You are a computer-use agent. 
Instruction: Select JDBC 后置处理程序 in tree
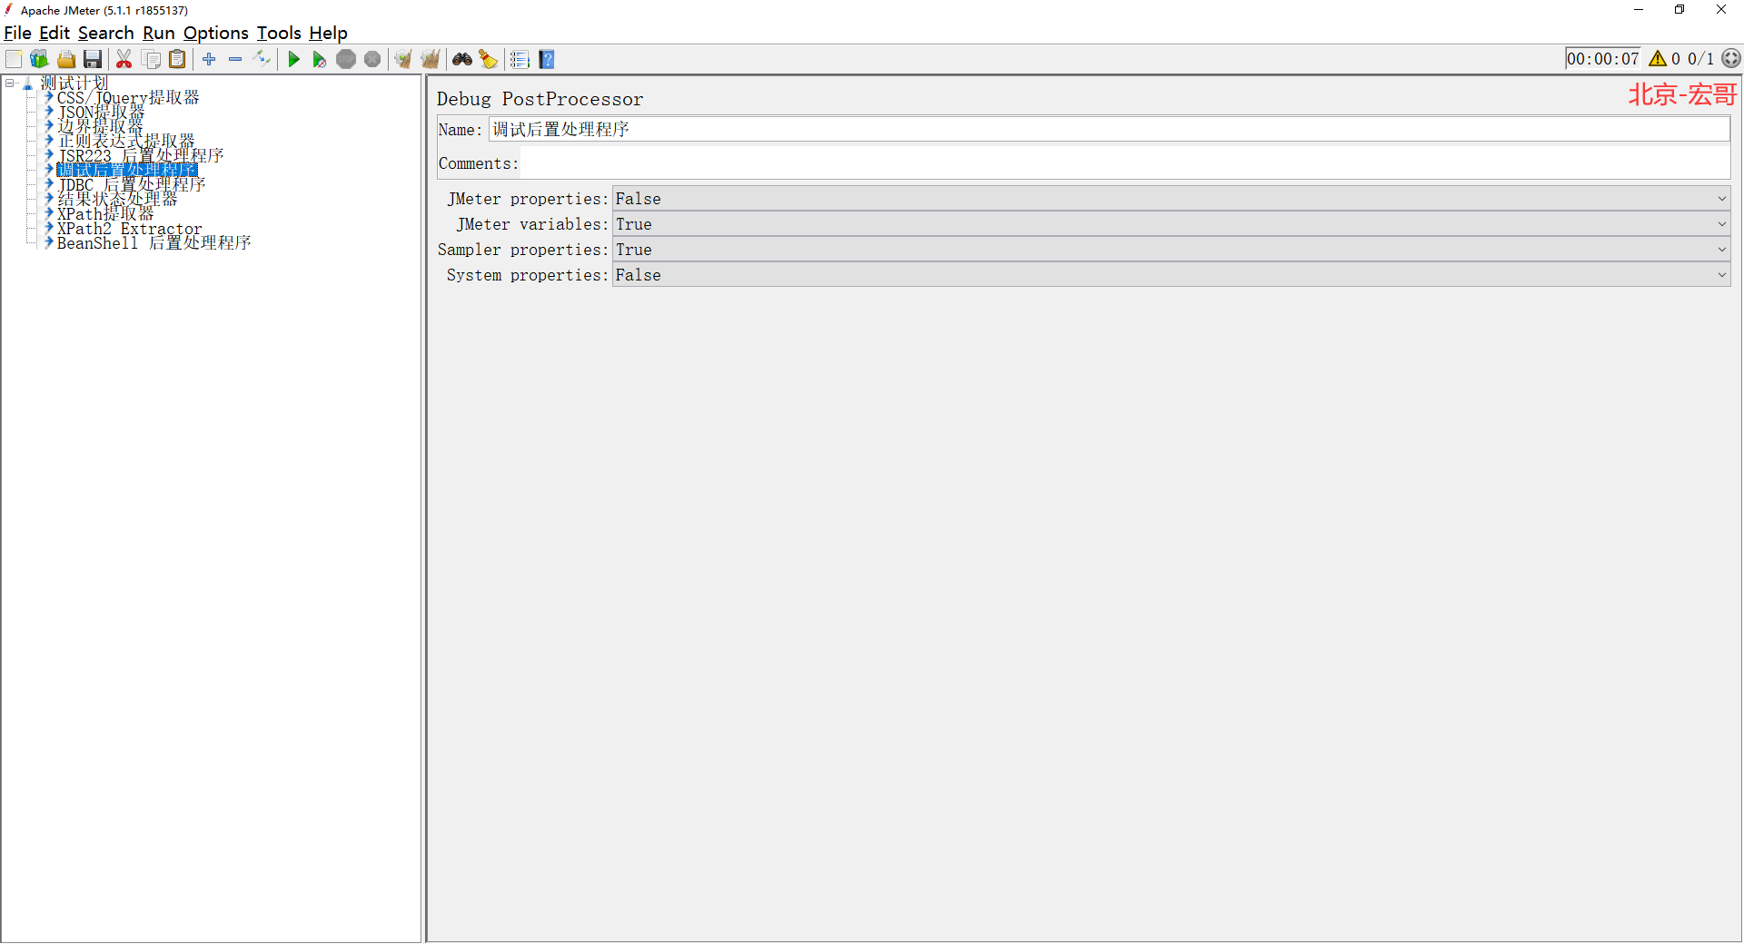click(x=132, y=184)
